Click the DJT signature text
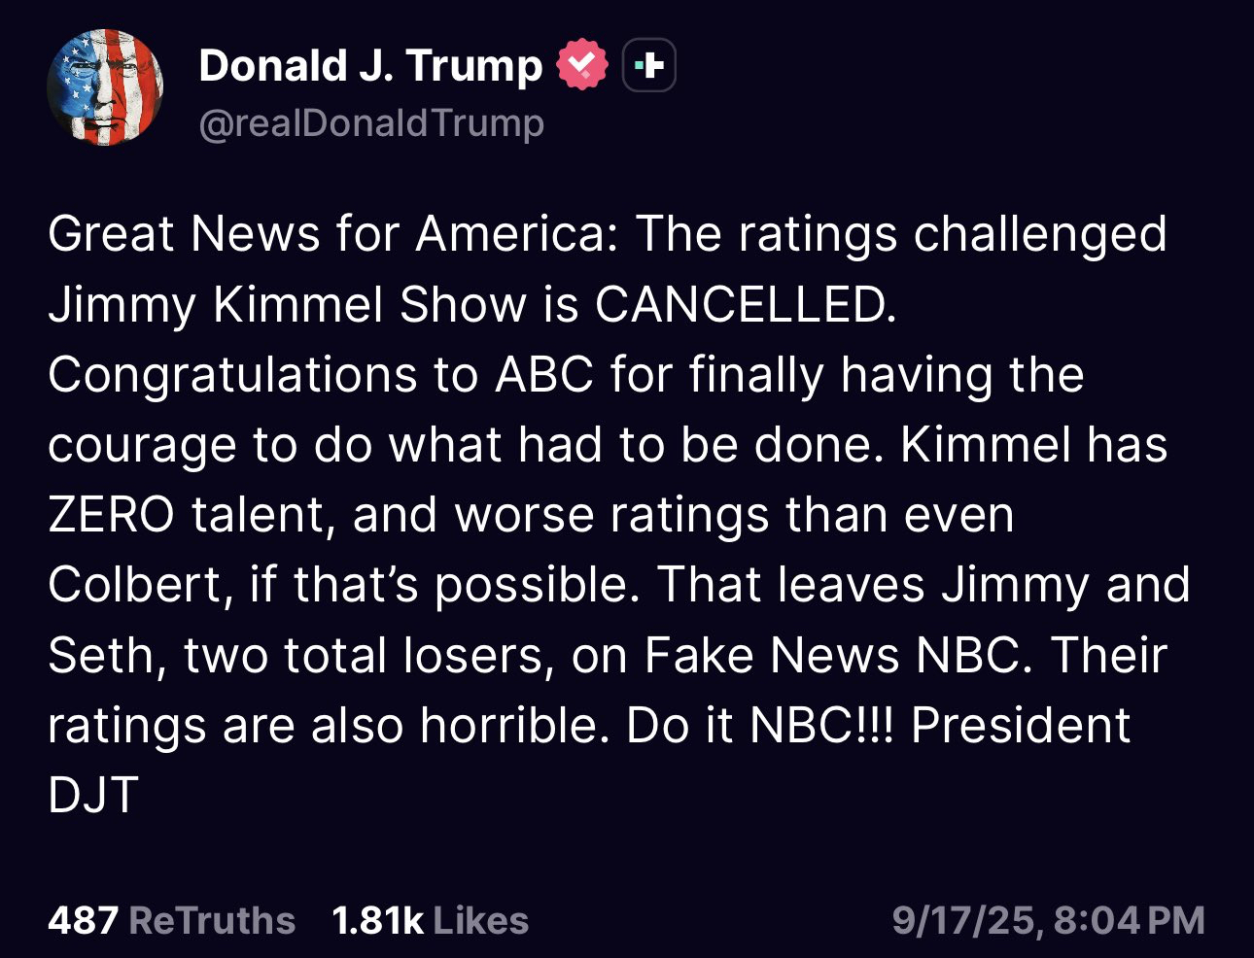This screenshot has height=958, width=1254. (93, 795)
